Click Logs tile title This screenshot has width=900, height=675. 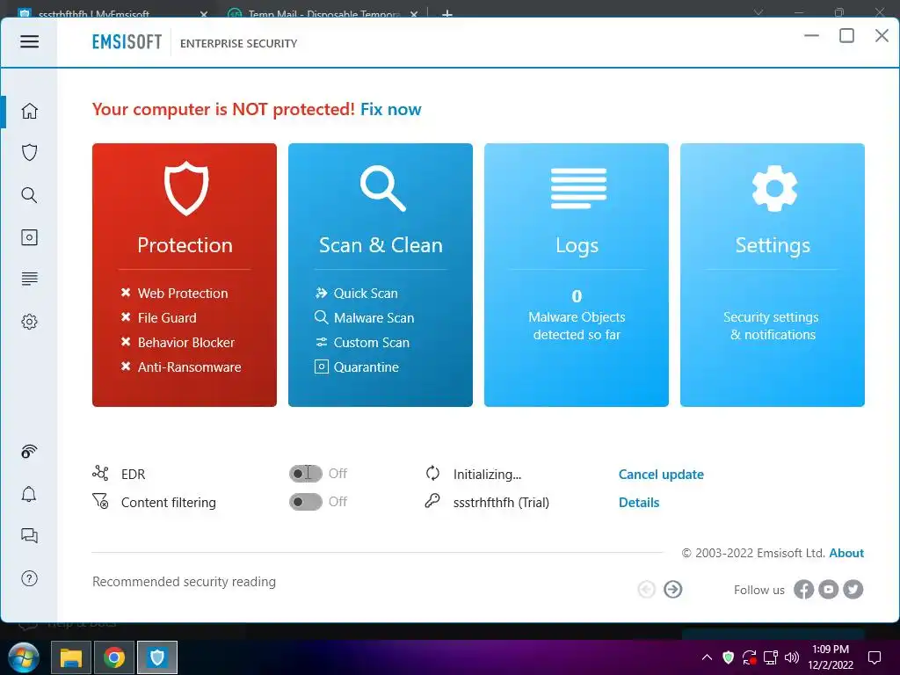577,246
